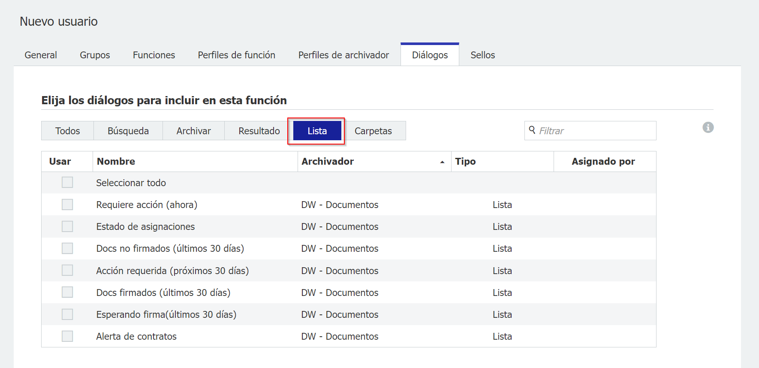Select Docs firmados (últimos 30 días) checkbox
Image resolution: width=759 pixels, height=368 pixels.
(67, 292)
